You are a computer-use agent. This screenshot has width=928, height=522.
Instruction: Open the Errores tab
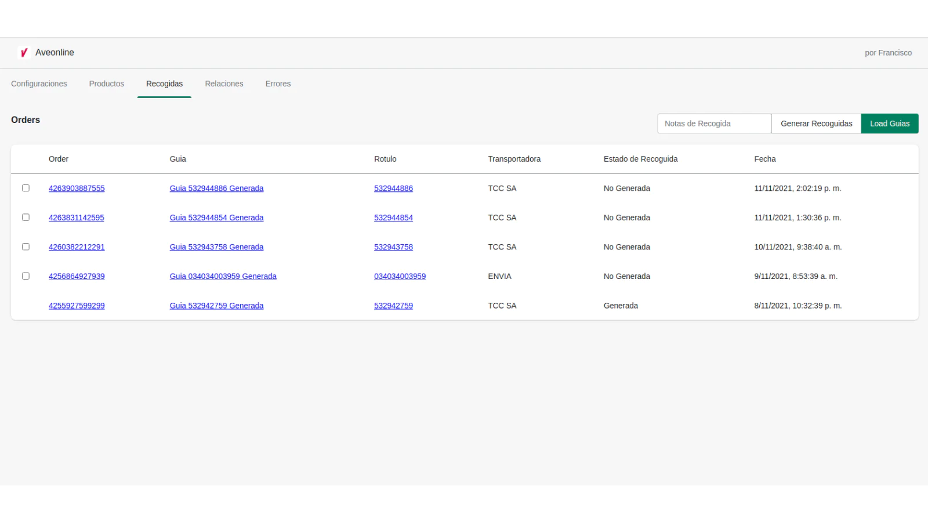click(278, 84)
